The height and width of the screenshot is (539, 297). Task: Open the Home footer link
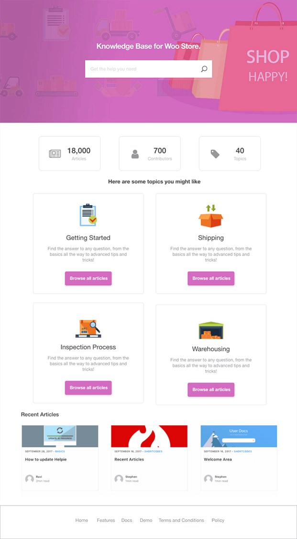pos(82,520)
